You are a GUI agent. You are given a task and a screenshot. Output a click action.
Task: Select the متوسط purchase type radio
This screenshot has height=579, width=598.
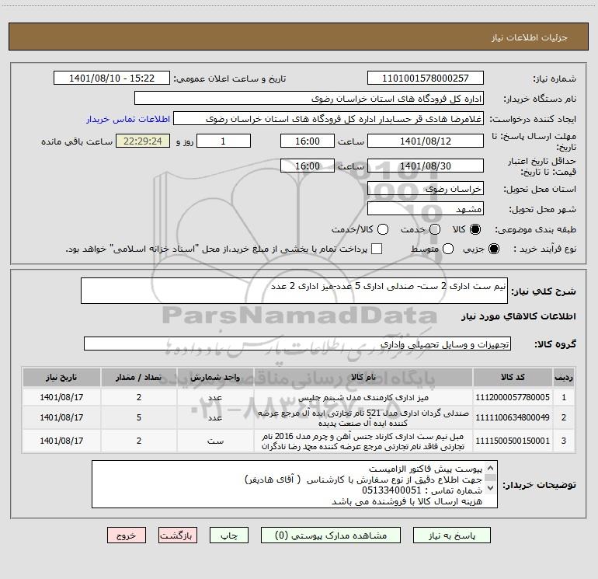pyautogui.click(x=448, y=249)
